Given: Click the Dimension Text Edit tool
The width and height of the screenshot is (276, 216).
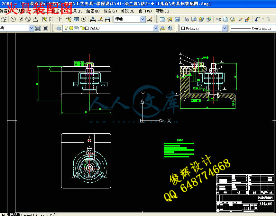Looking at the screenshot, I should pos(100,19).
